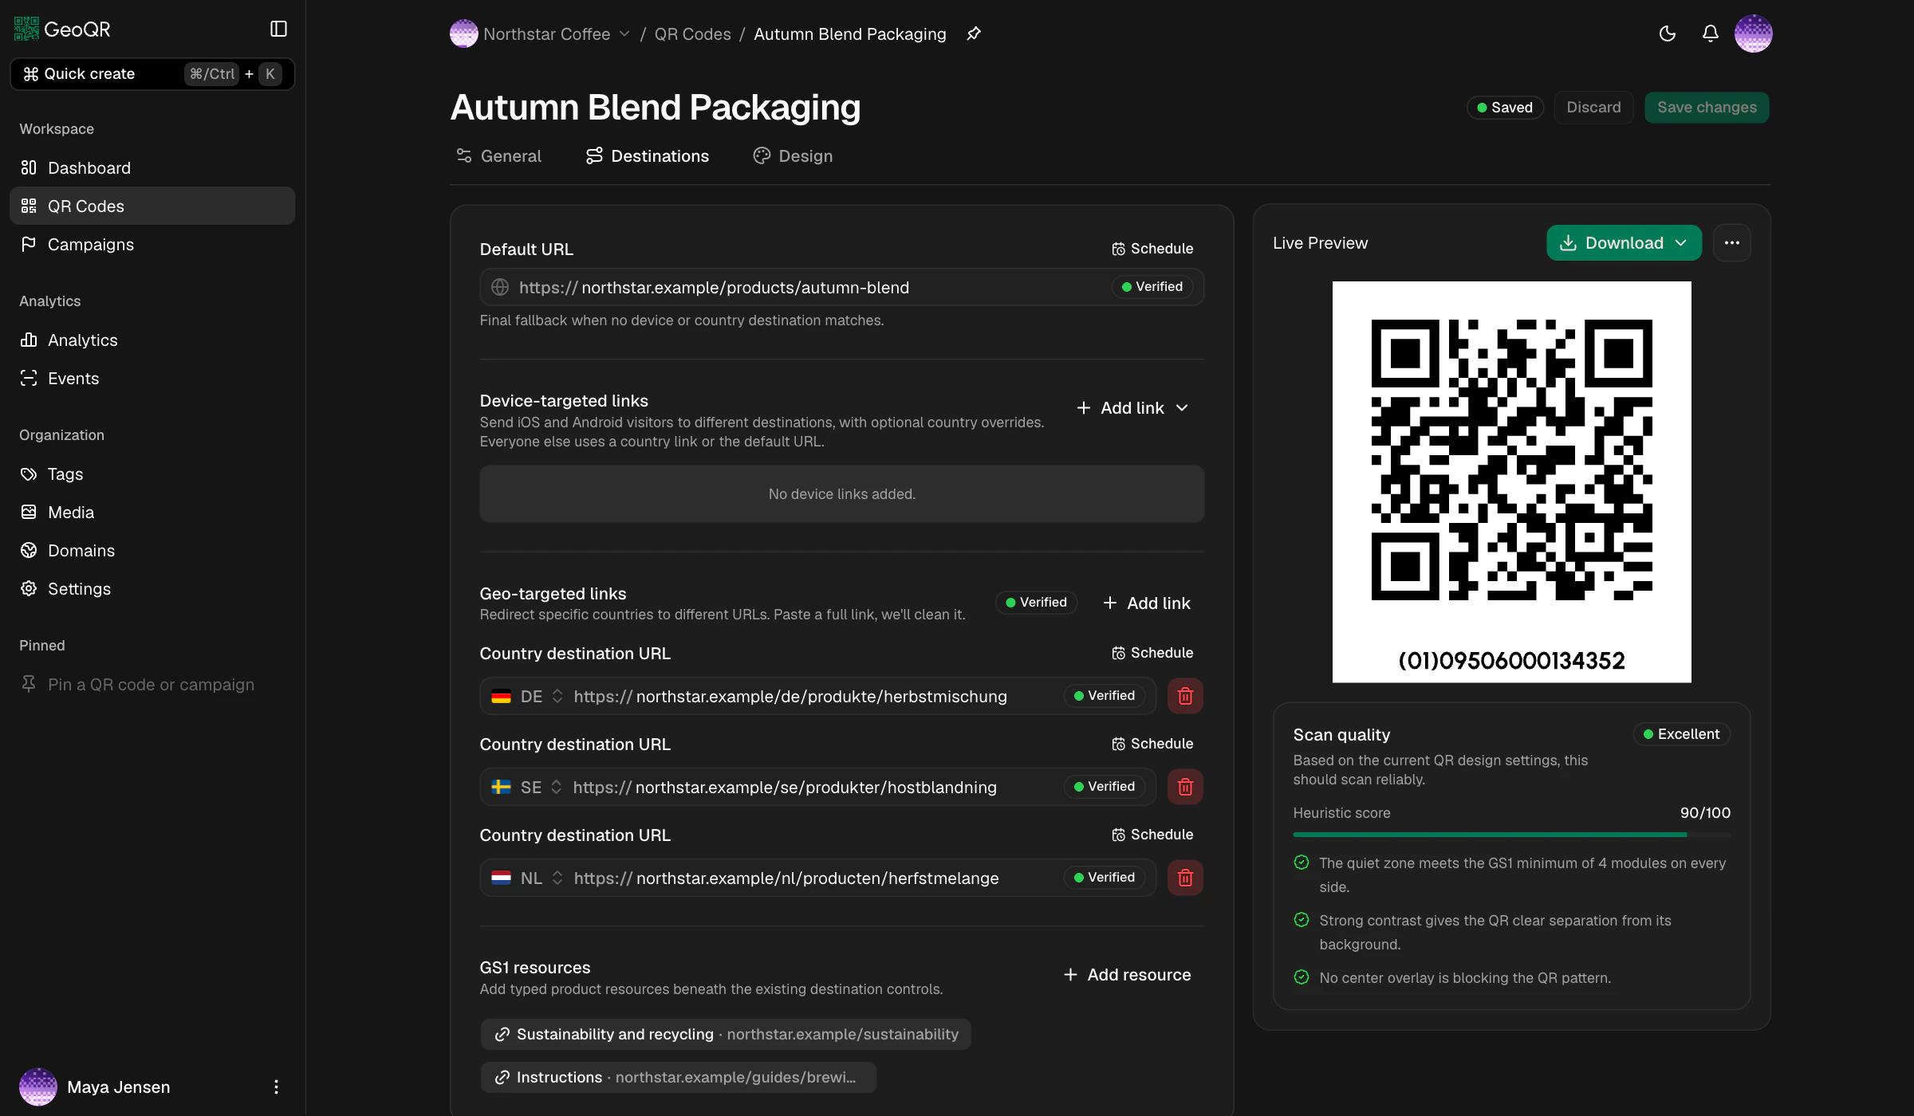This screenshot has height=1116, width=1914.
Task: Click the heuristic score progress bar
Action: tap(1511, 835)
